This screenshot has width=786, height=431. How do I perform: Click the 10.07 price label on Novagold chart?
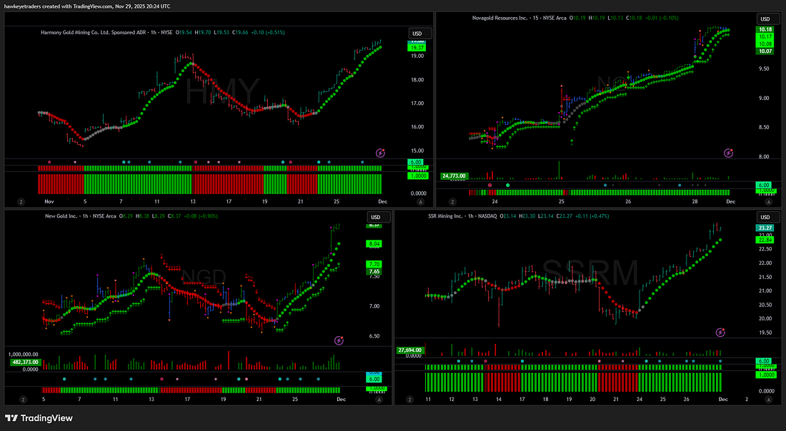tap(765, 51)
